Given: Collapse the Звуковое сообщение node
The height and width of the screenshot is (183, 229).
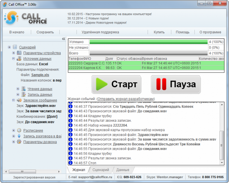Looking at the screenshot, I should point(13,100).
